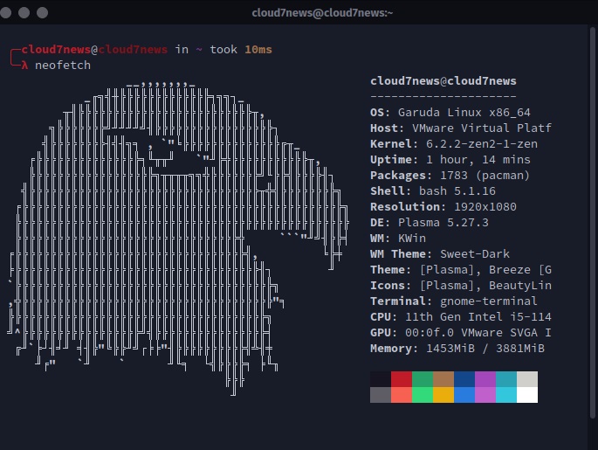598x450 pixels.
Task: Click the 10ms duration in the prompt
Action: [258, 50]
